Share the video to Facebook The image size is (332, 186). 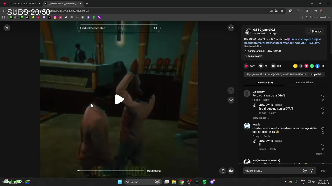pyautogui.click(x=317, y=66)
